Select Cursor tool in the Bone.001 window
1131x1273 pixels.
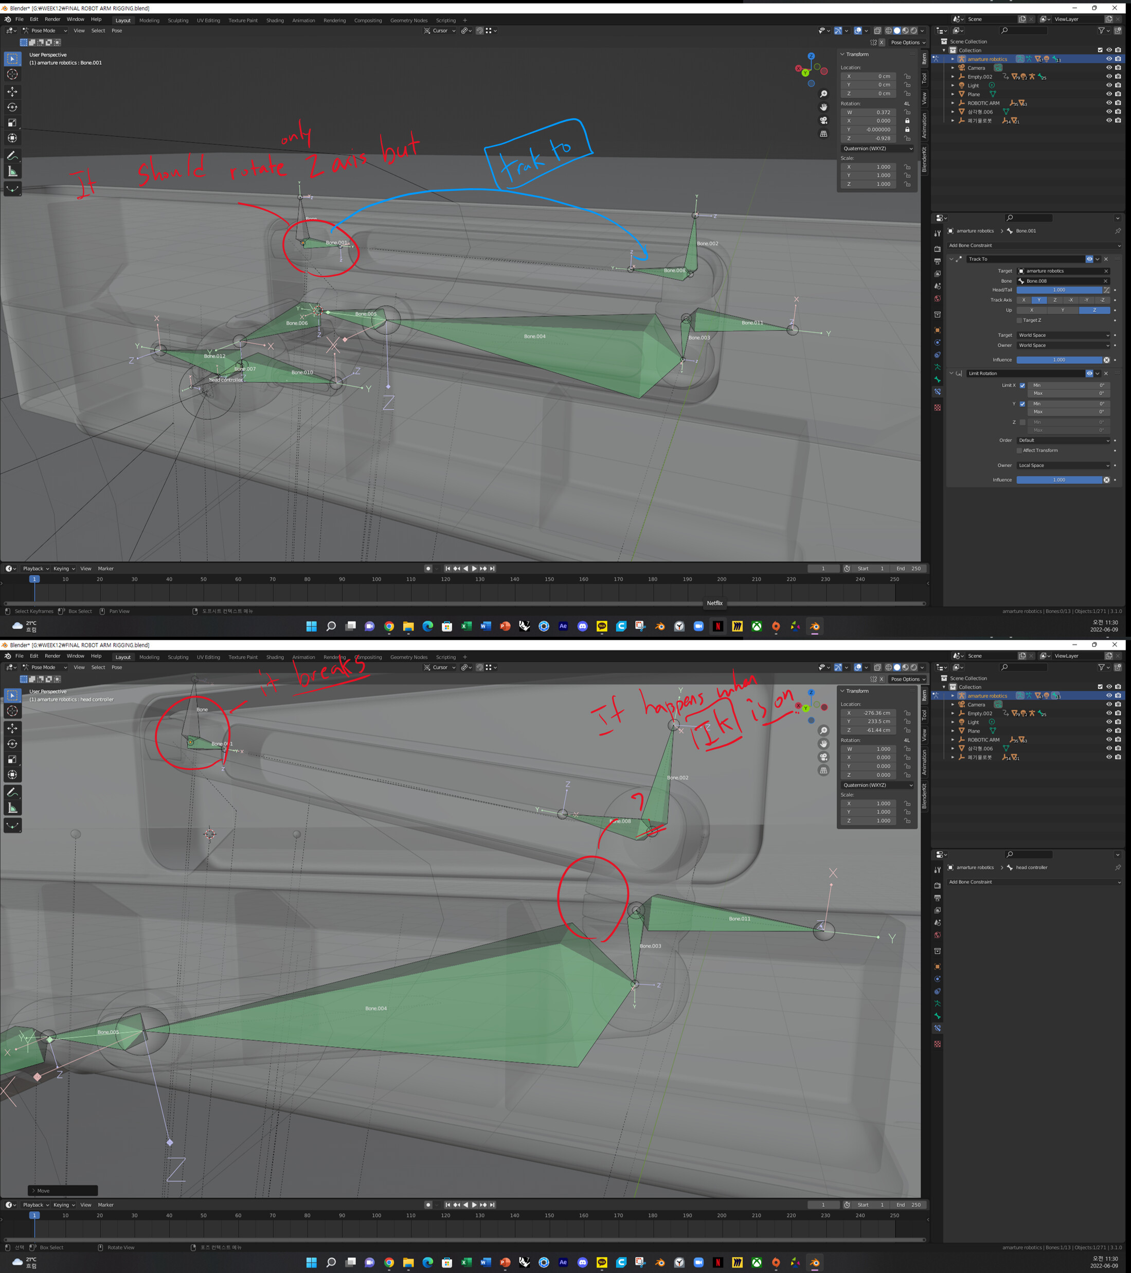tap(12, 74)
